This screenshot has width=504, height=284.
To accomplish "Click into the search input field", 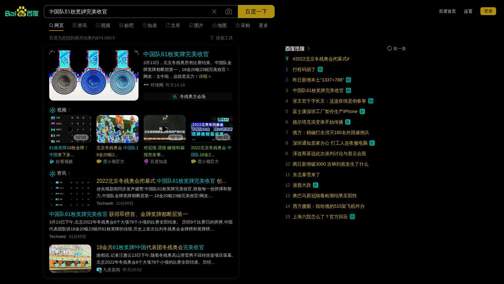I will click(x=128, y=12).
